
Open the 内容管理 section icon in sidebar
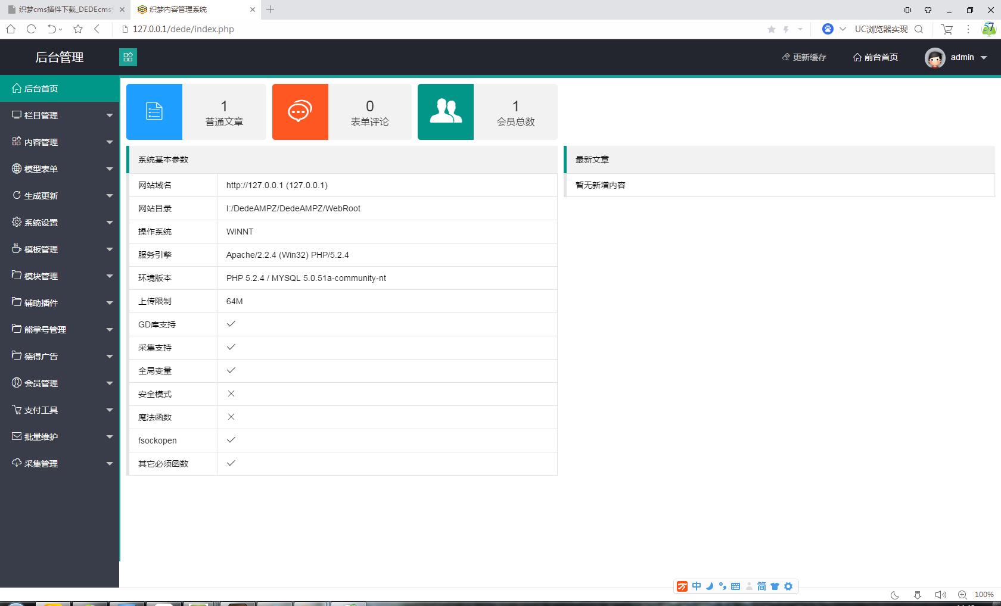[16, 142]
